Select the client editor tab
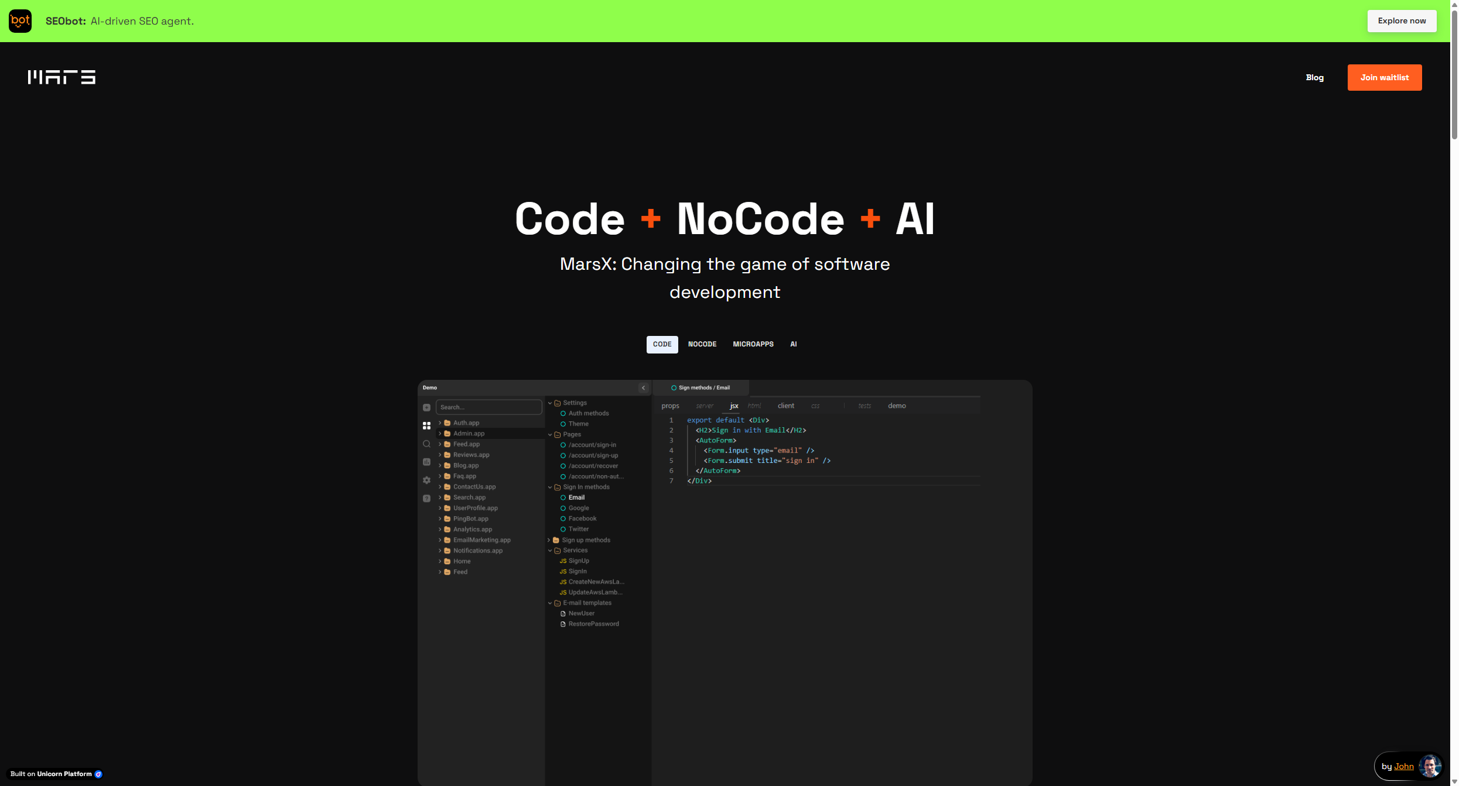Screen dimensions: 1459x786 coord(785,406)
